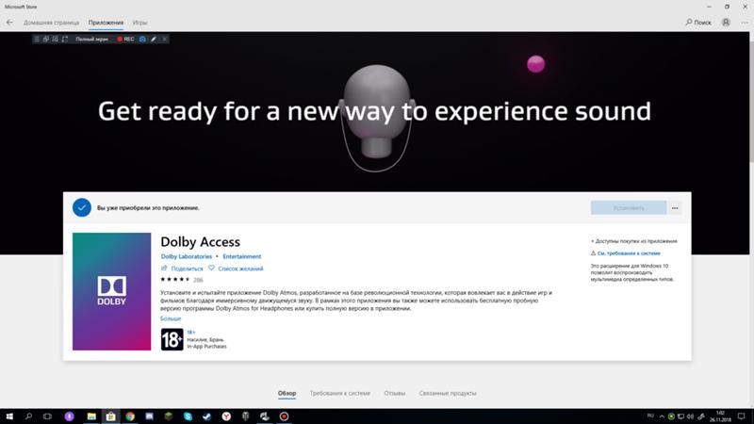The width and height of the screenshot is (754, 424).
Task: Open the recorder pencil drawing tool
Action: (154, 39)
